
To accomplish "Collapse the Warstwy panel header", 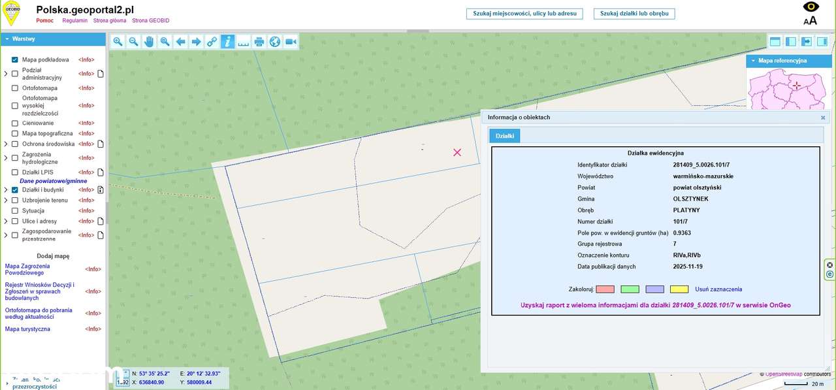I will tap(53, 39).
